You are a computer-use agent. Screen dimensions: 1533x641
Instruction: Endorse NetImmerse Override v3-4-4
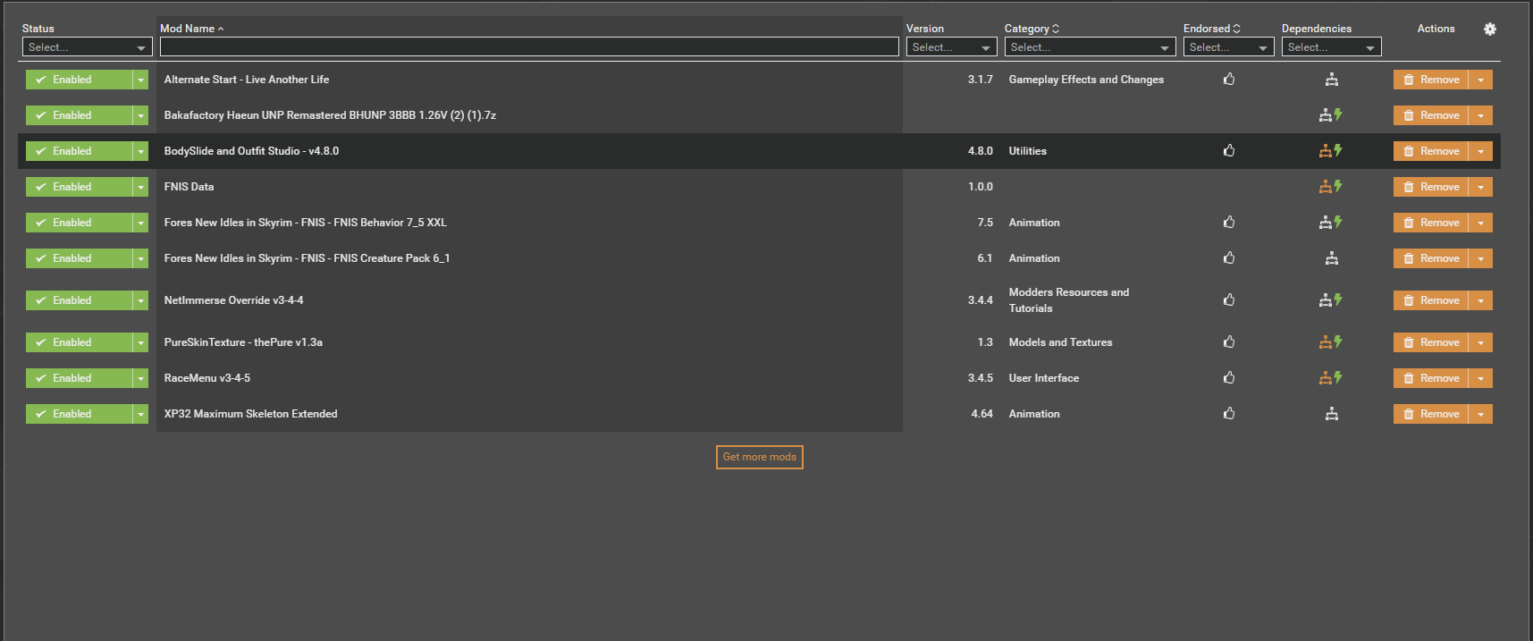(x=1229, y=300)
